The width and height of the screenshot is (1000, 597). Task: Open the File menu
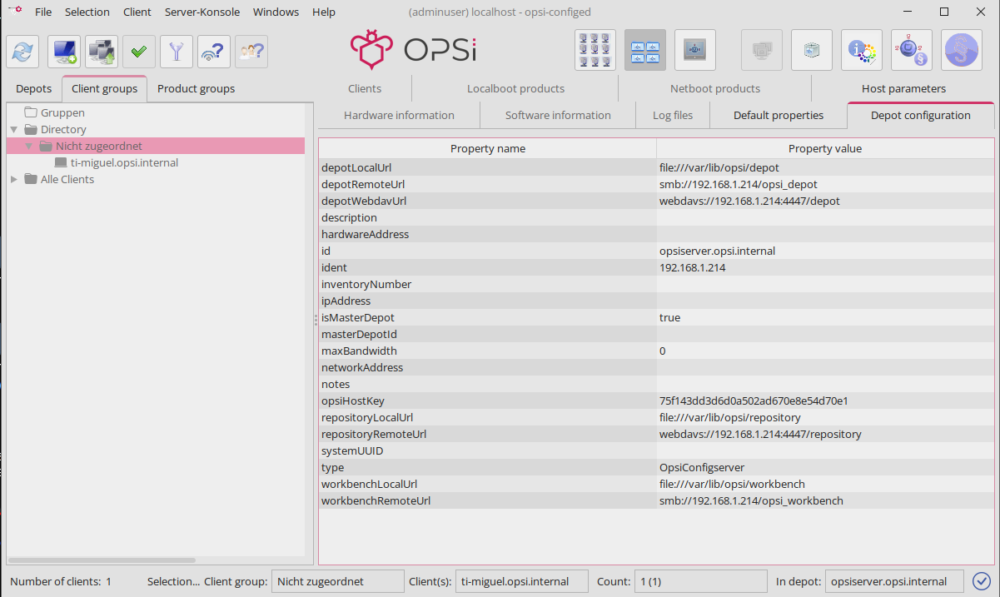pyautogui.click(x=43, y=12)
